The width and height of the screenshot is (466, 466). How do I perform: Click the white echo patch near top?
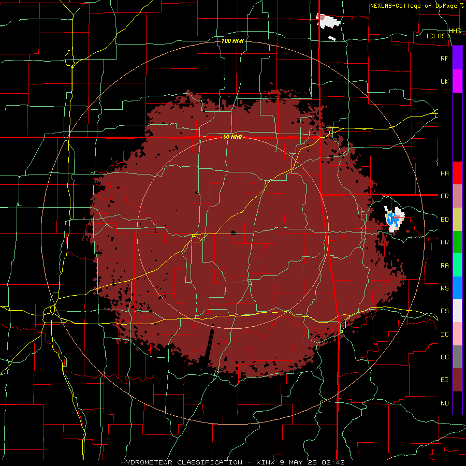click(x=329, y=21)
